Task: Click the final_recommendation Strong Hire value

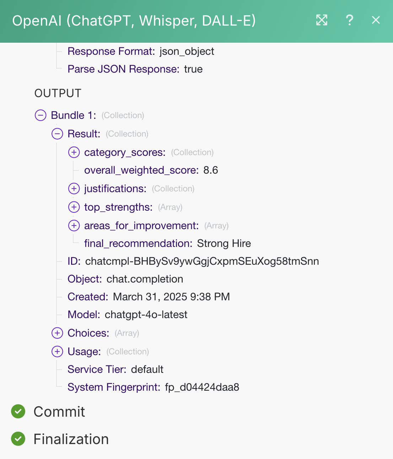Action: [x=224, y=243]
